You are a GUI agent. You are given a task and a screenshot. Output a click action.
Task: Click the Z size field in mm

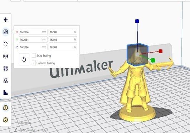33,47
